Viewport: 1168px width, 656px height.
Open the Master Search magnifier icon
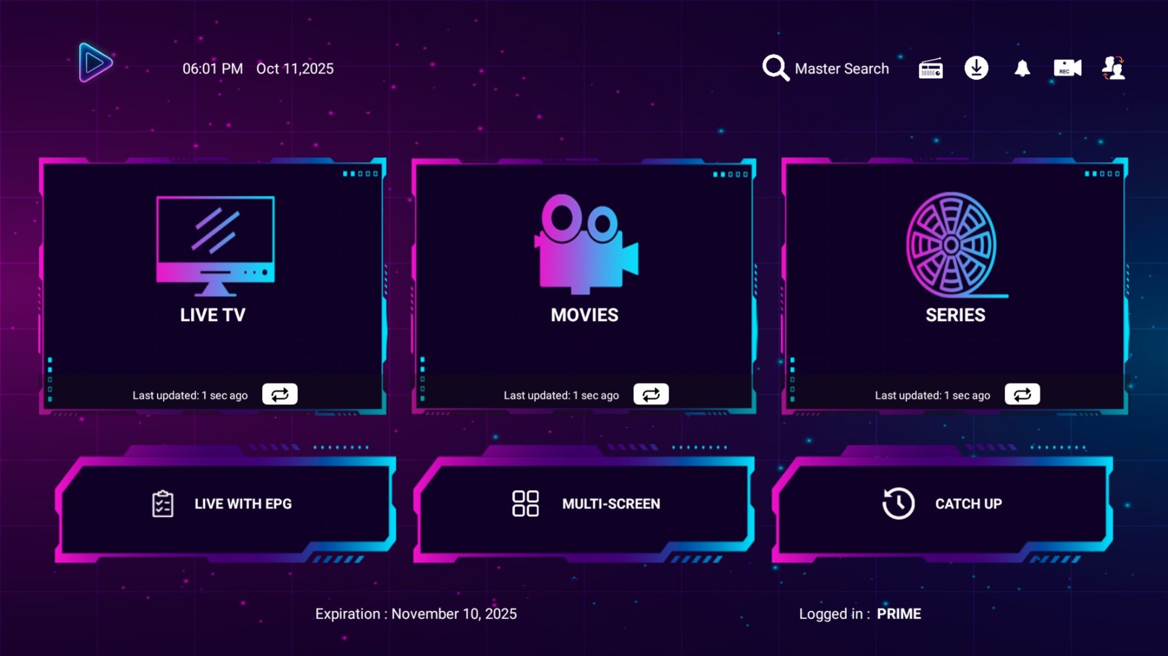(x=776, y=68)
